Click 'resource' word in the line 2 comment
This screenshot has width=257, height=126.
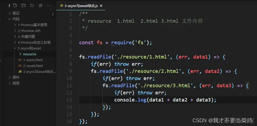tap(100, 21)
